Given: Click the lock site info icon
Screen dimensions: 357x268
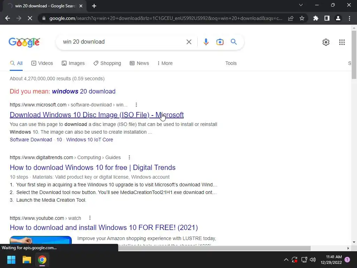Looking at the screenshot, I should (x=44, y=18).
